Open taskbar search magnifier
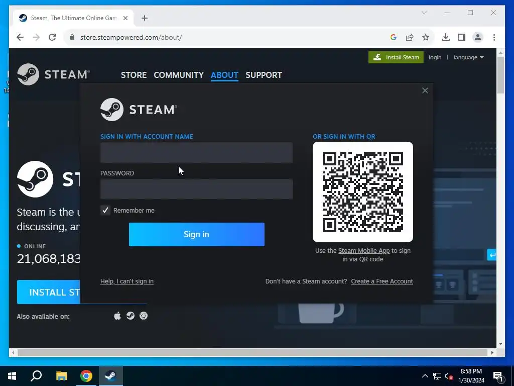Image resolution: width=514 pixels, height=386 pixels. click(x=36, y=376)
